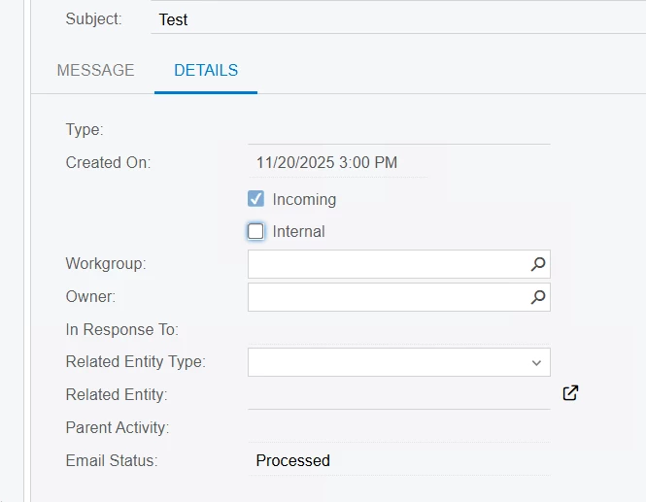Click the Related Entity field
The image size is (646, 502).
[x=399, y=394]
